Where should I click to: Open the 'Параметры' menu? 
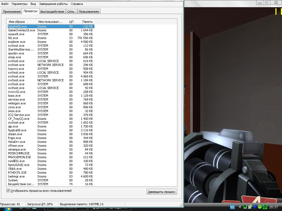(20, 4)
